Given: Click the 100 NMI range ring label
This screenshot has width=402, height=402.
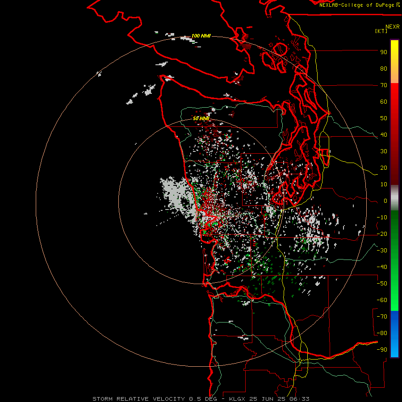Looking at the screenshot, I should 201,36.
